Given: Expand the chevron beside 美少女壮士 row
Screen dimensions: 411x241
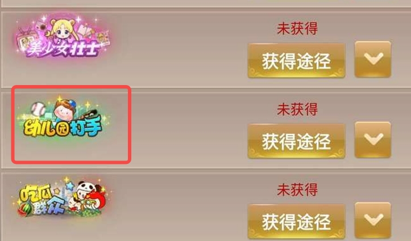Looking at the screenshot, I should (373, 59).
